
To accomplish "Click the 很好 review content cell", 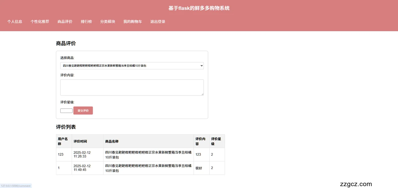I will click(199, 168).
